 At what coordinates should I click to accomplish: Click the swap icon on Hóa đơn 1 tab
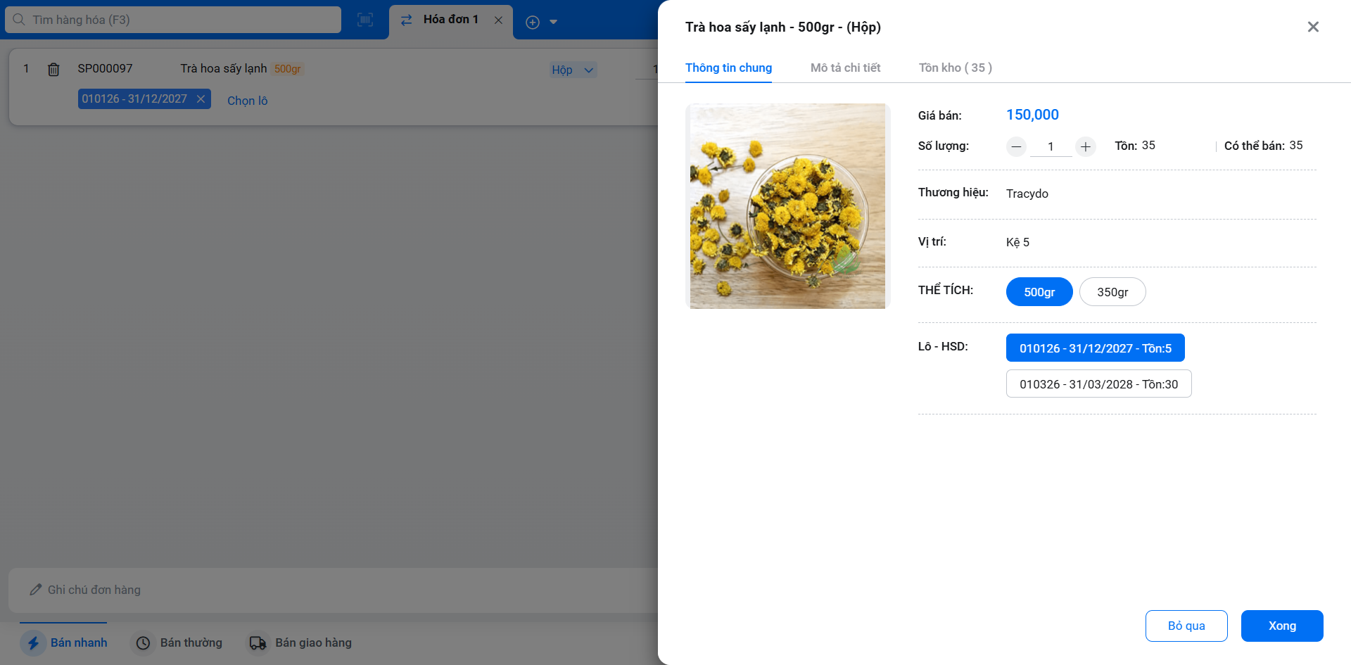coord(407,20)
